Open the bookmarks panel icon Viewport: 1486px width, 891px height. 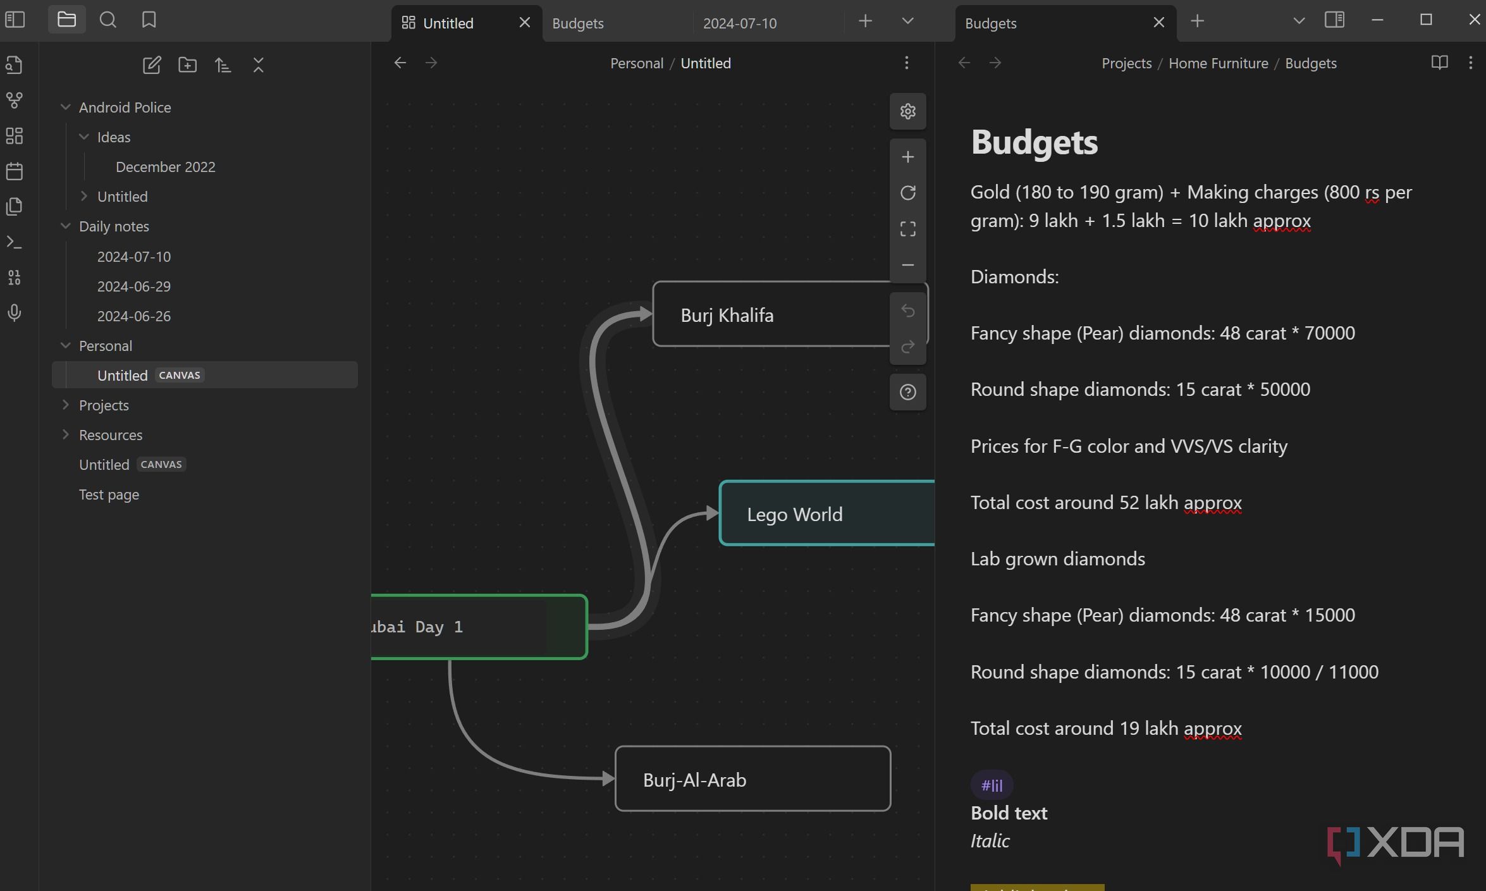[x=149, y=20]
